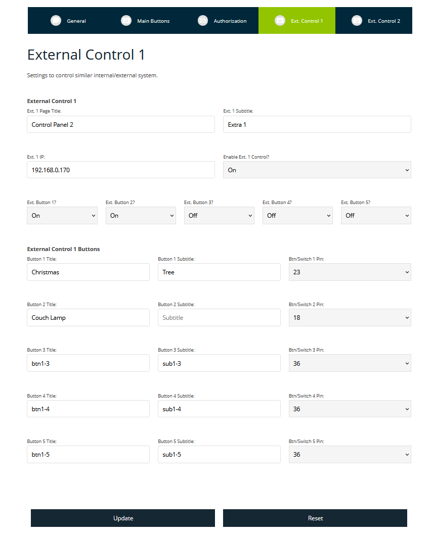Click the Ext. 1 Subtitle field showing Extra 1
433x537 pixels.
coord(317,124)
